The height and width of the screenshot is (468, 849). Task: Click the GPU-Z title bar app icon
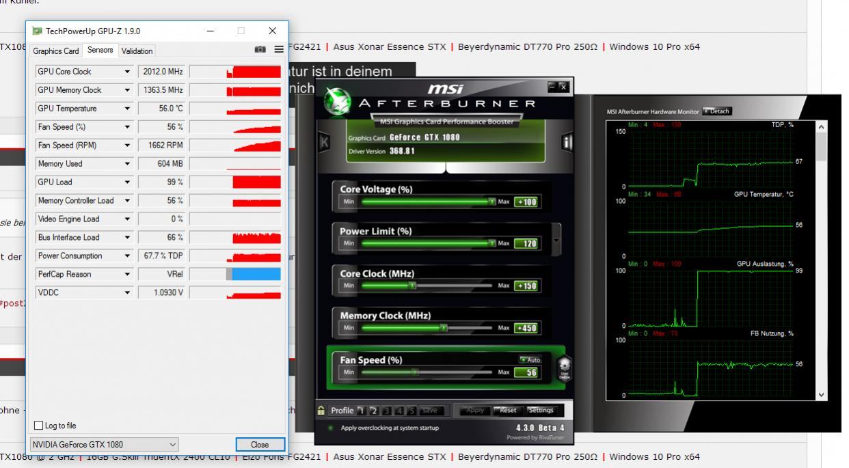[x=37, y=31]
